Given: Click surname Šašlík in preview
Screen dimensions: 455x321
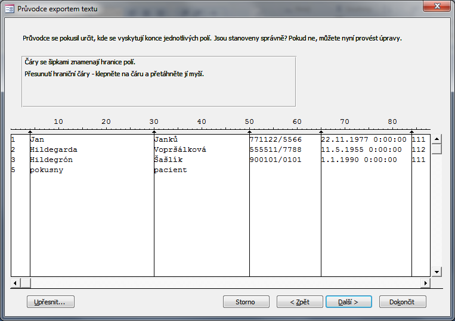Looking at the screenshot, I should pyautogui.click(x=168, y=160).
